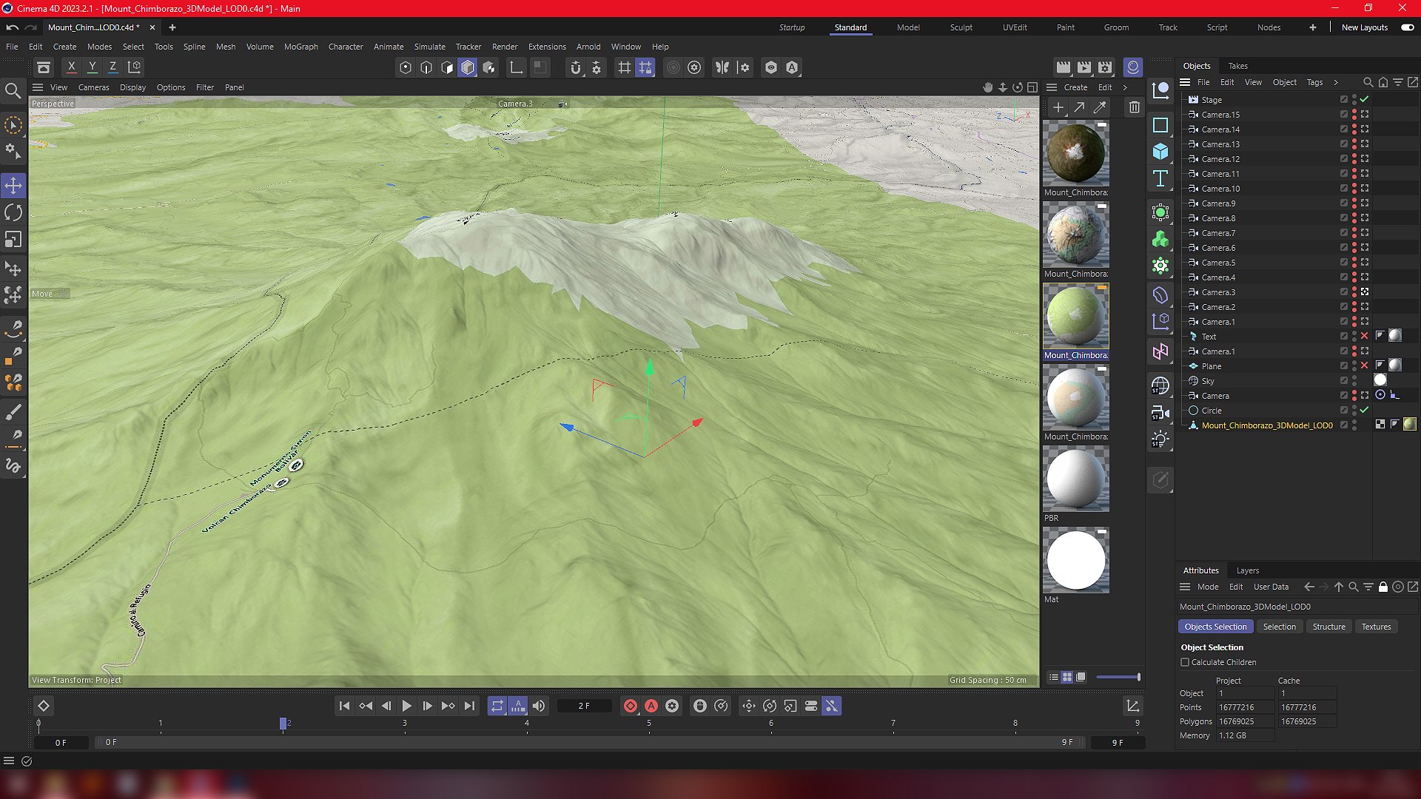Open the Extensions menu
The image size is (1421, 799).
click(547, 47)
